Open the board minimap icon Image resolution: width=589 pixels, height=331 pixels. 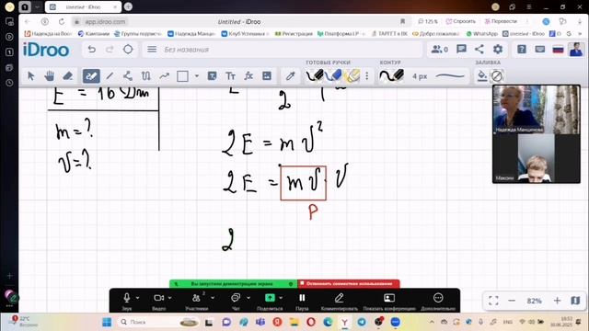575,301
